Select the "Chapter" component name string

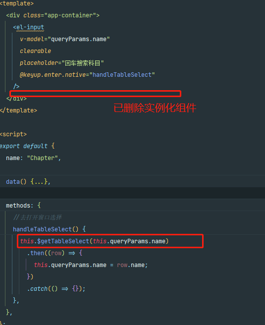point(42,158)
